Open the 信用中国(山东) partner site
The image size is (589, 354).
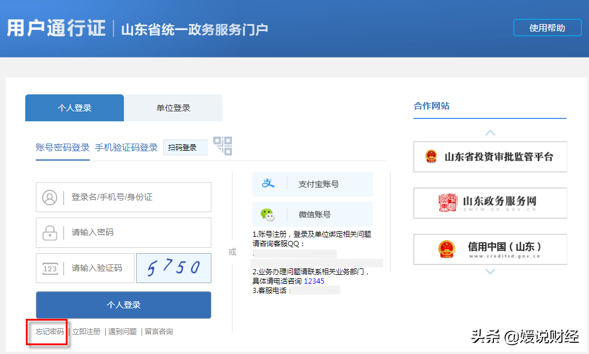pyautogui.click(x=490, y=249)
